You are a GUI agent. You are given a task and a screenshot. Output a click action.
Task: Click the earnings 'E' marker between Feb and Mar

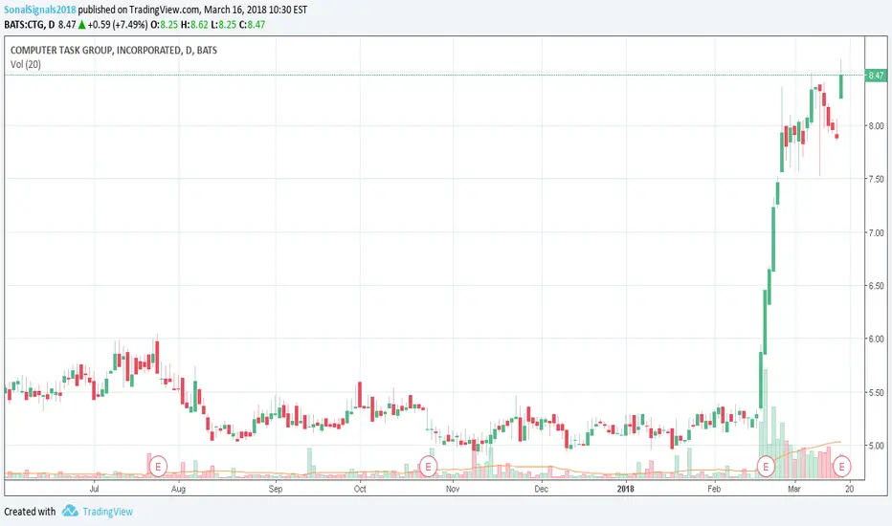(x=766, y=467)
